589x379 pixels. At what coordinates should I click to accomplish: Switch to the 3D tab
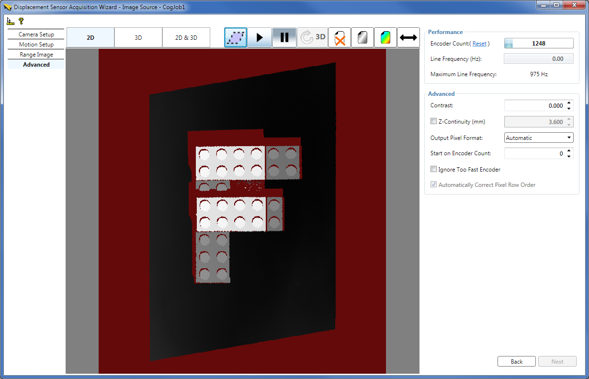coord(138,37)
